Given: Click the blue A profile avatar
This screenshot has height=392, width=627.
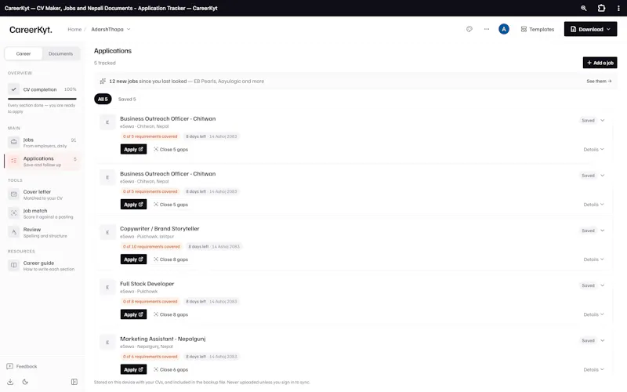Looking at the screenshot, I should coord(503,29).
